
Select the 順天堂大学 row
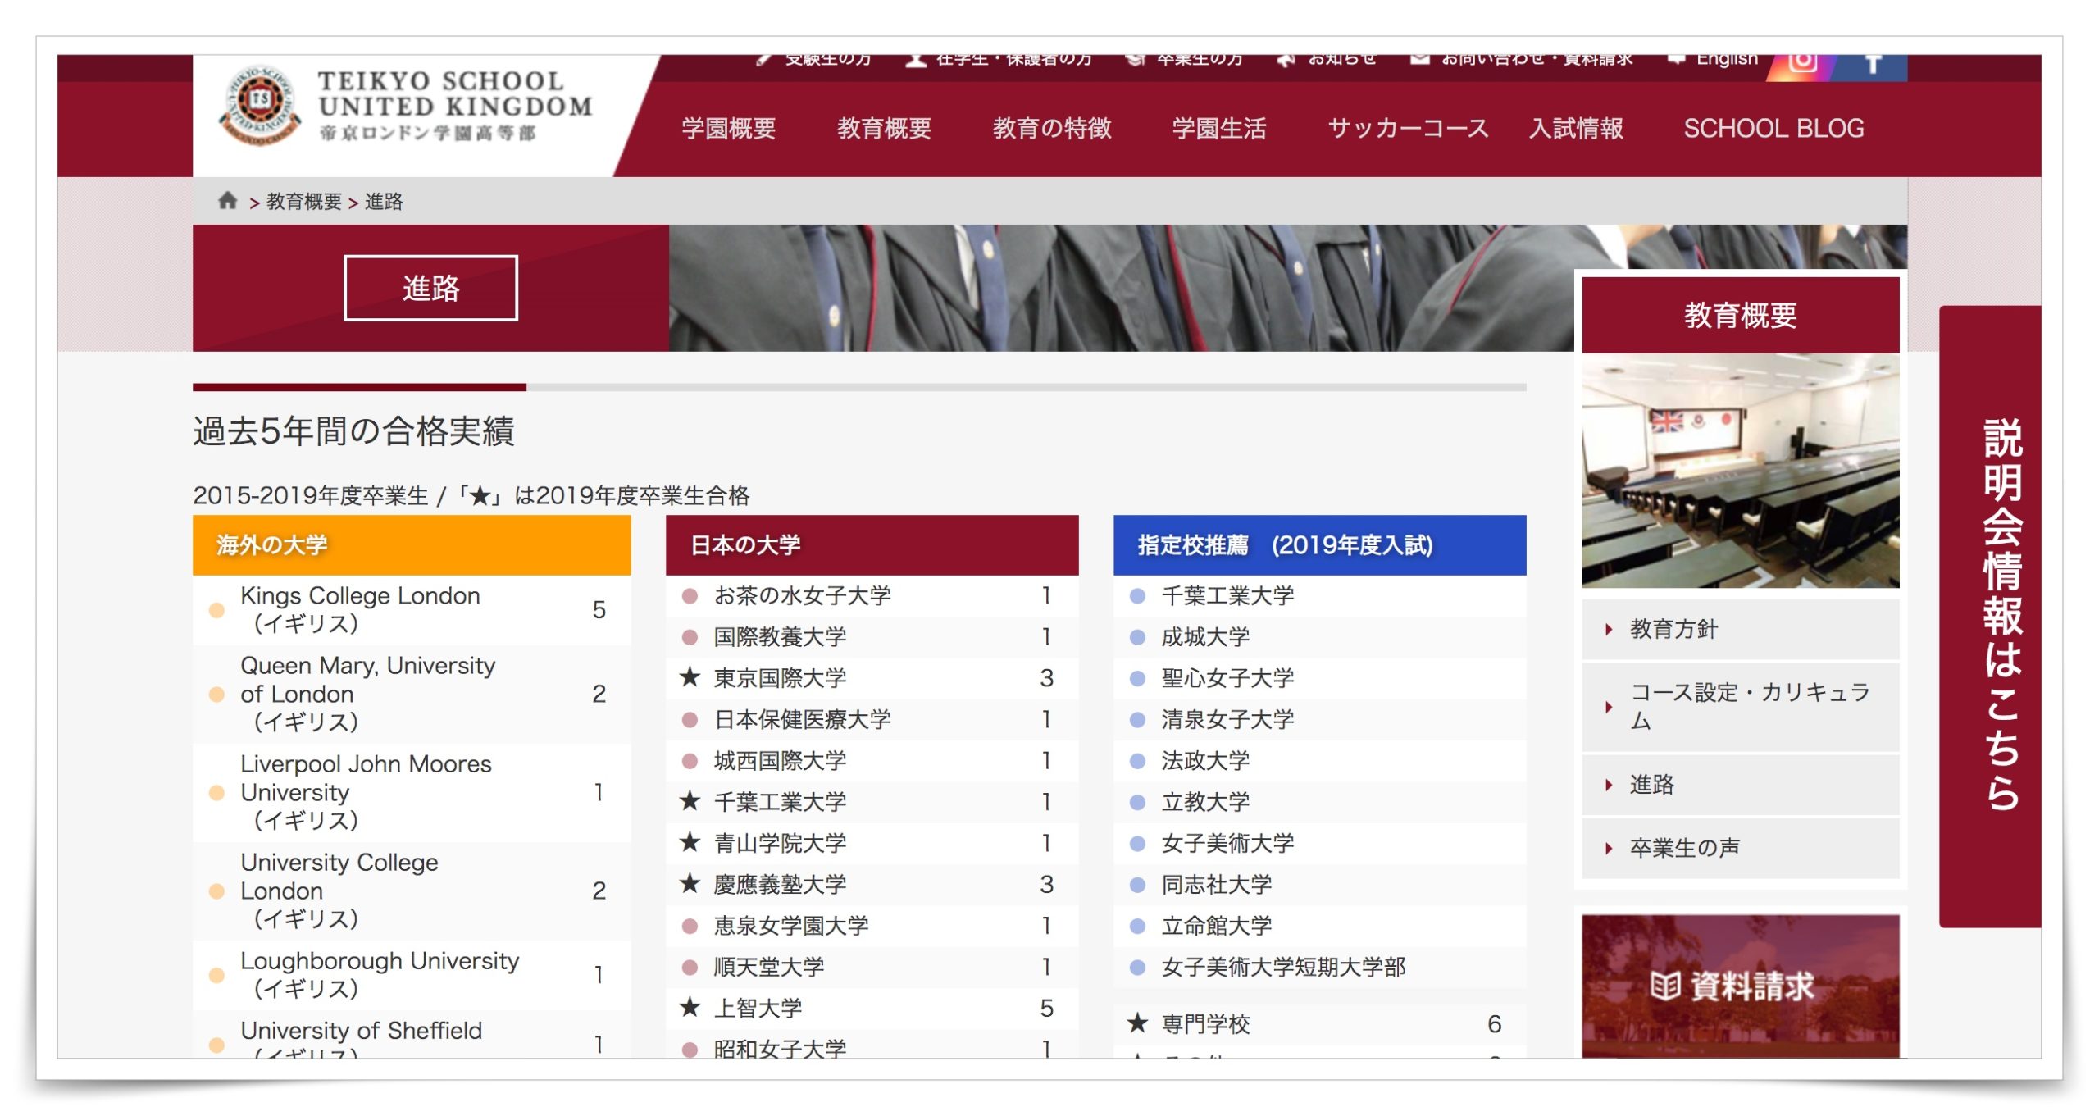[x=872, y=966]
